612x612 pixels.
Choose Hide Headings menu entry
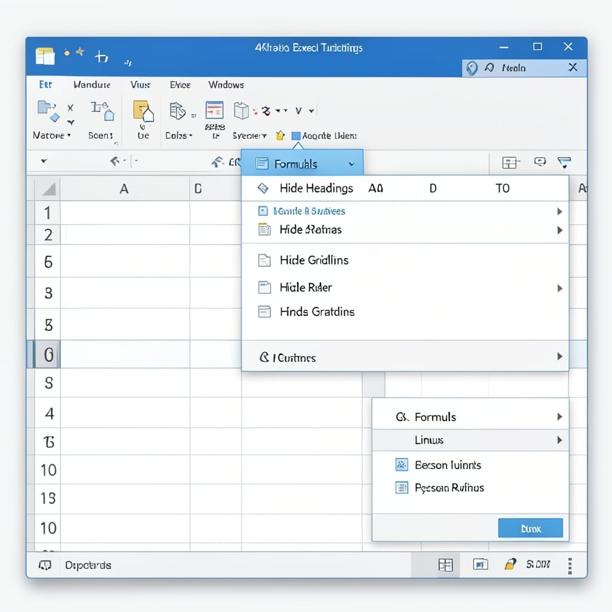coord(317,188)
